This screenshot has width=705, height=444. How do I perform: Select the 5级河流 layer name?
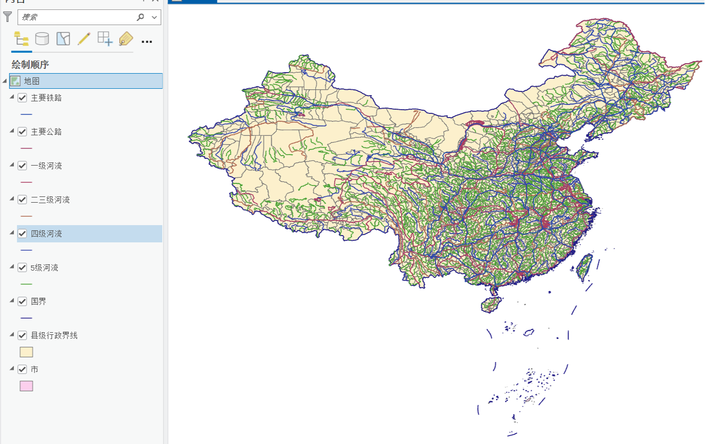tap(44, 267)
